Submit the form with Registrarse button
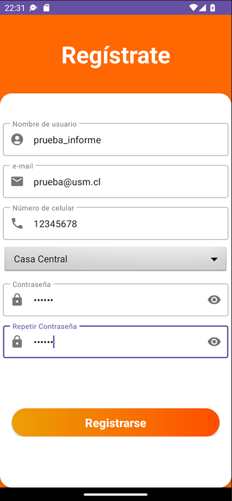This screenshot has width=232, height=501. (115, 423)
